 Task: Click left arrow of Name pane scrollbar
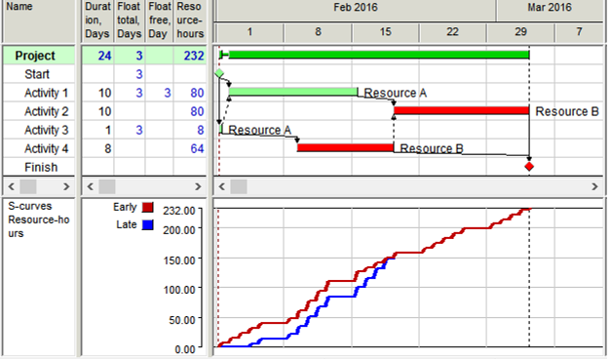[12, 186]
